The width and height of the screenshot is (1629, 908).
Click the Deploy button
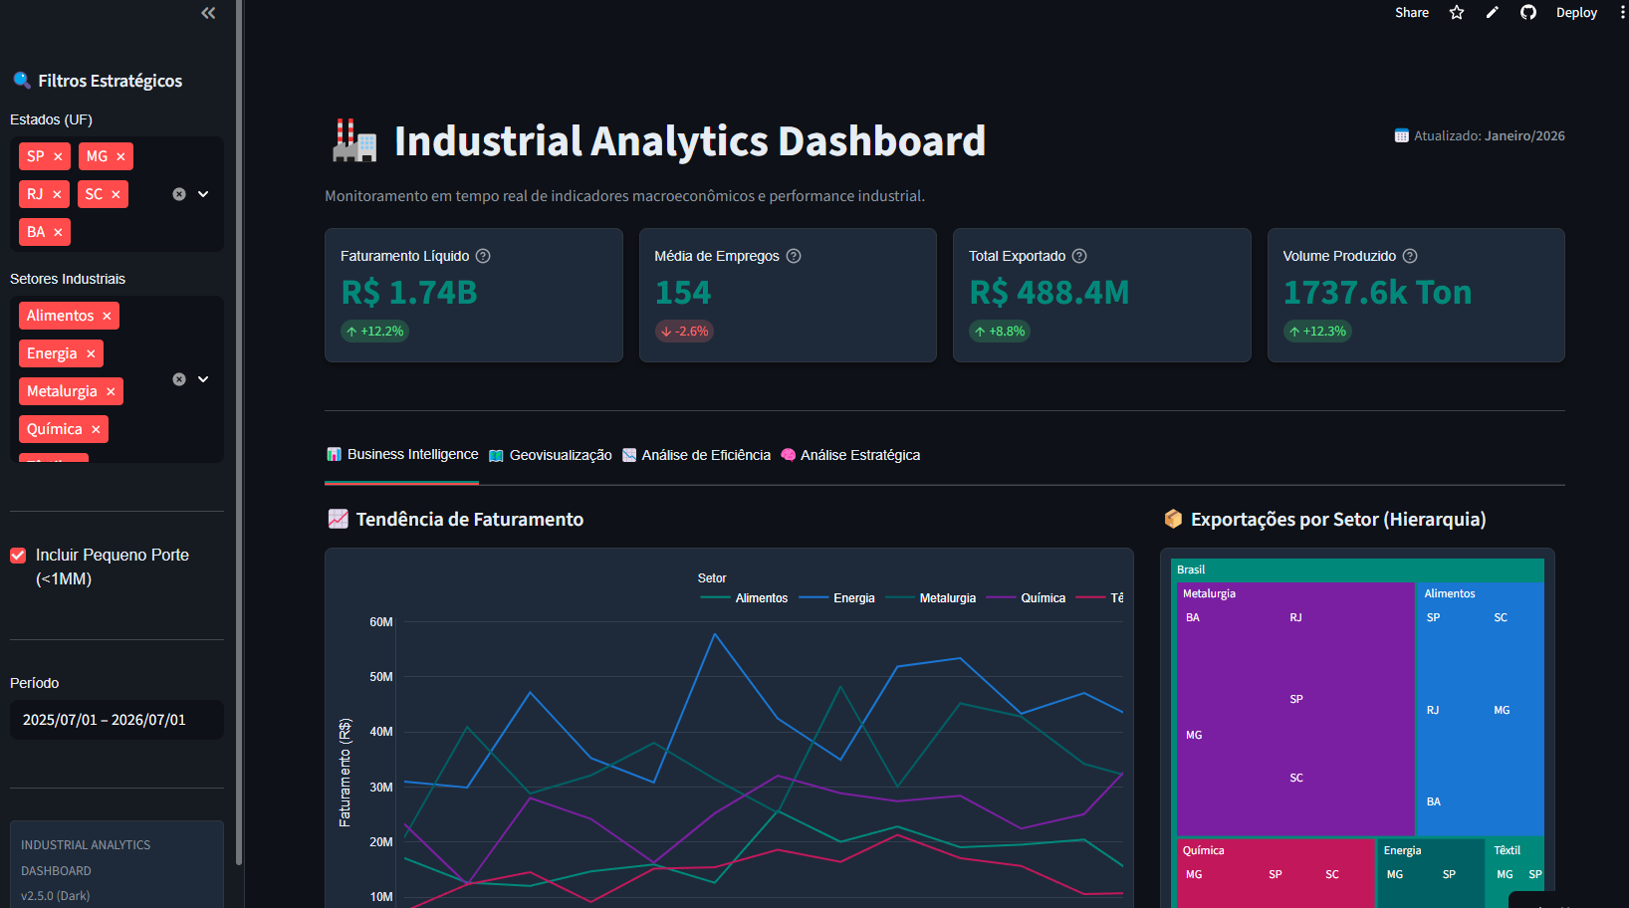tap(1576, 13)
